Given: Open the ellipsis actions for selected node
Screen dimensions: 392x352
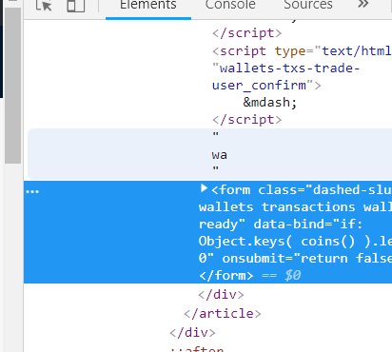Looking at the screenshot, I should coord(32,191).
